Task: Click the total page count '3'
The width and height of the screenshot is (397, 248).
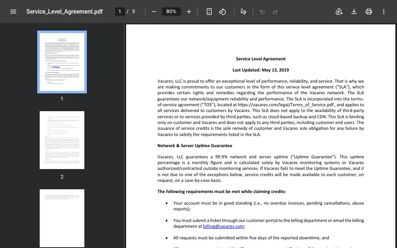Action: (134, 12)
